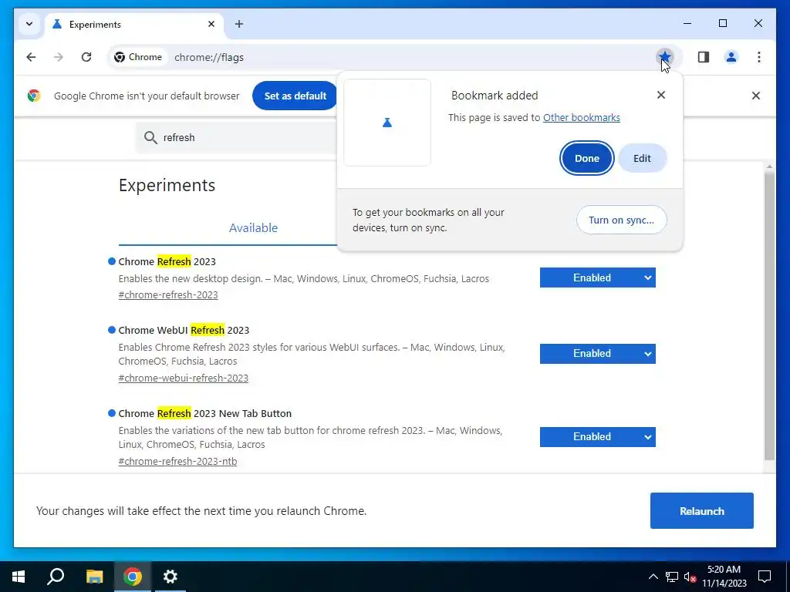The width and height of the screenshot is (790, 592).
Task: Click the page vertical scrollbar
Action: tap(769, 317)
